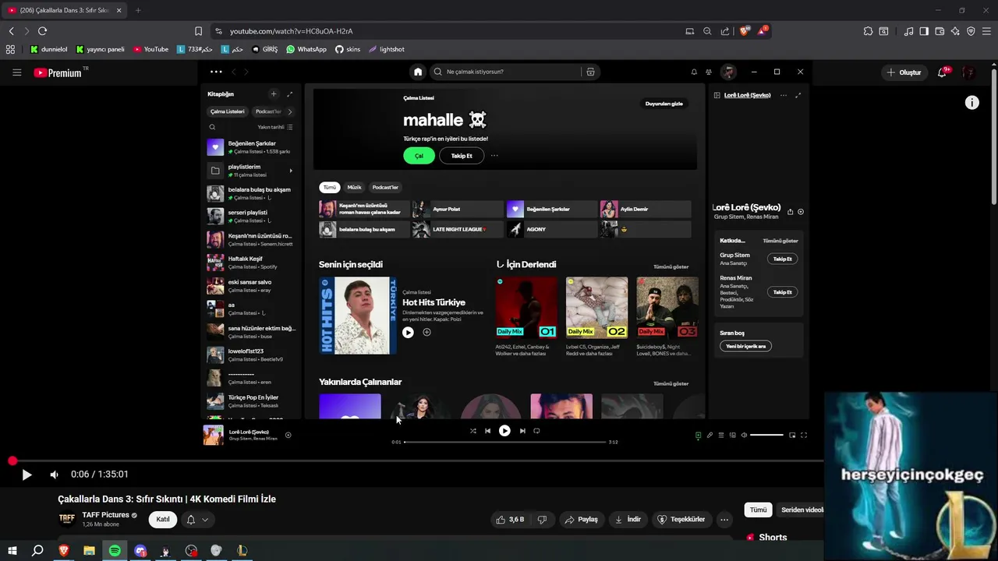The height and width of the screenshot is (561, 998).
Task: Add Hot Hits Türkiye to library
Action: click(x=426, y=332)
